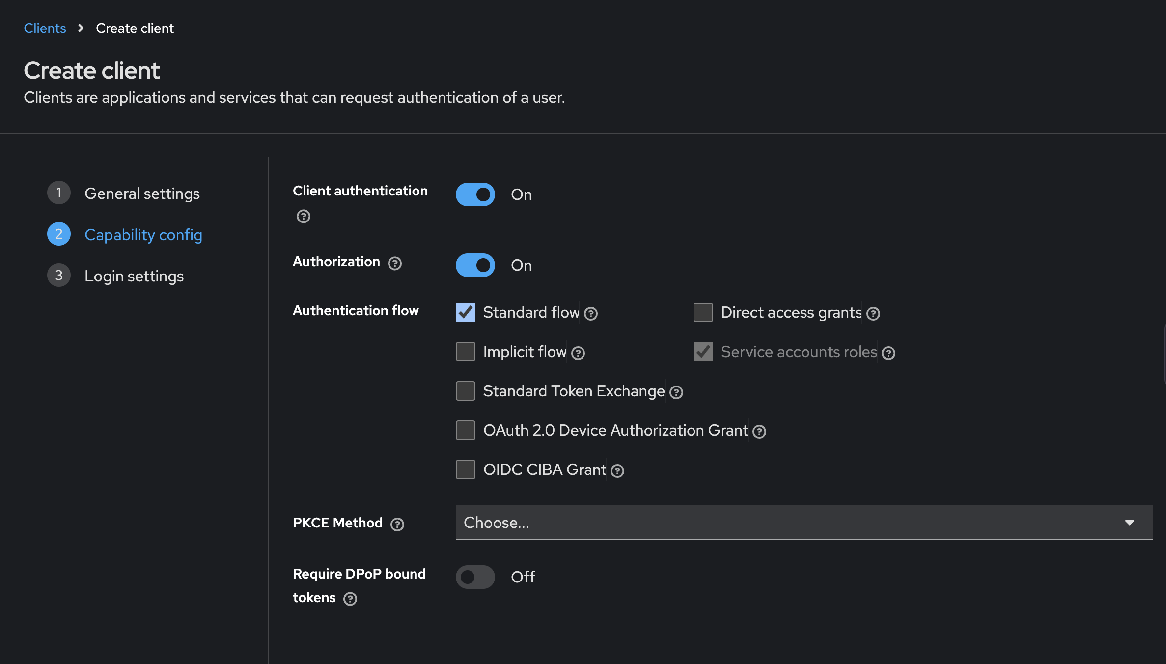Turn off Client authentication toggle
The width and height of the screenshot is (1166, 664).
point(475,194)
